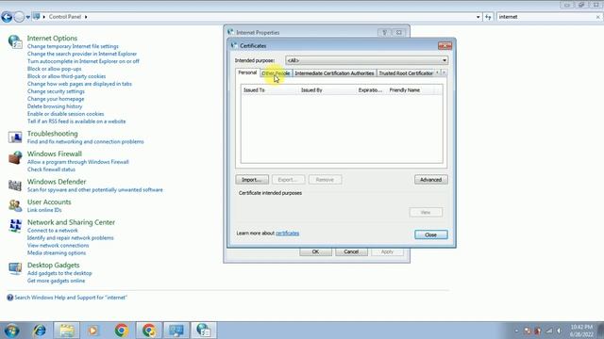Click Change security settings link
The image size is (604, 339).
[56, 91]
